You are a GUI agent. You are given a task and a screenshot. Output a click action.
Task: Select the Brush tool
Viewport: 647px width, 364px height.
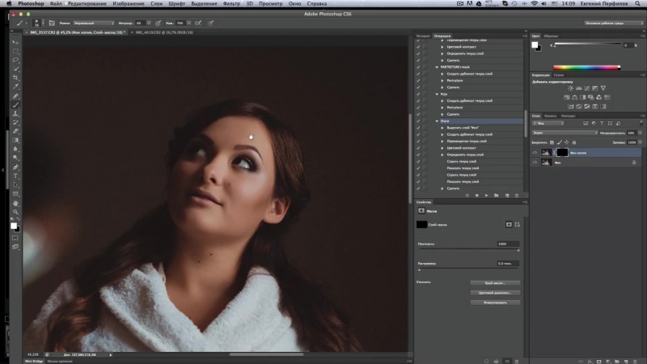[15, 105]
